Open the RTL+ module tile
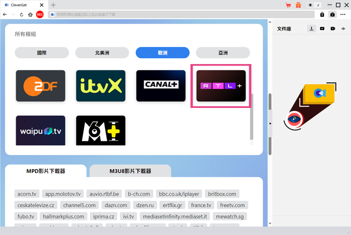 [221, 86]
